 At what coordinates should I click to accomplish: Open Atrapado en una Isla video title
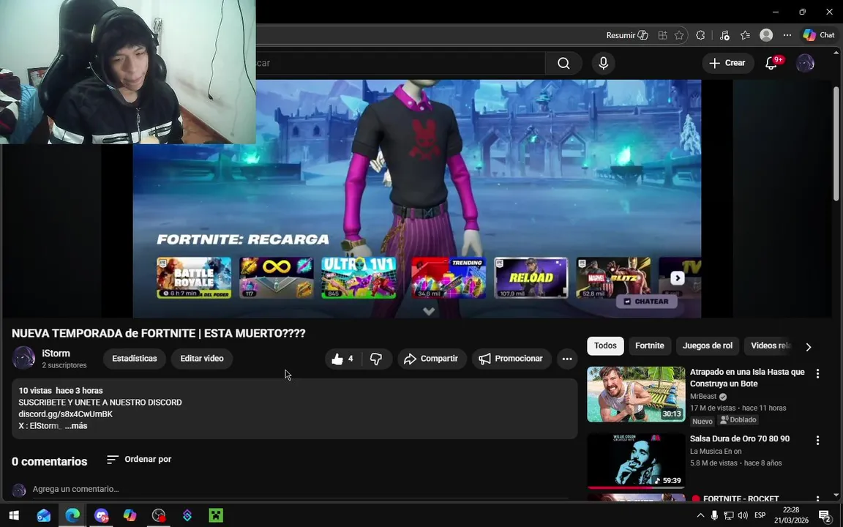[747, 378]
